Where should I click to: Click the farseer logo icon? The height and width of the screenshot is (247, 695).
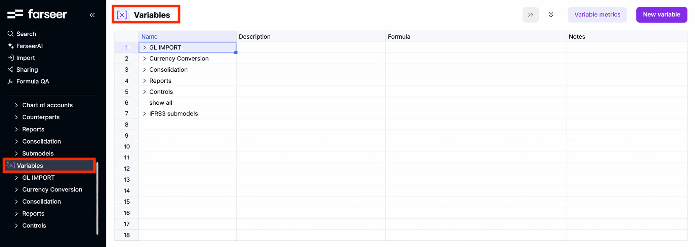point(15,14)
